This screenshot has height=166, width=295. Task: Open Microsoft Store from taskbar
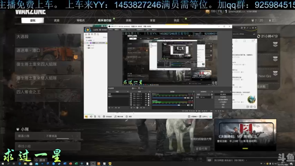[x=31, y=164]
